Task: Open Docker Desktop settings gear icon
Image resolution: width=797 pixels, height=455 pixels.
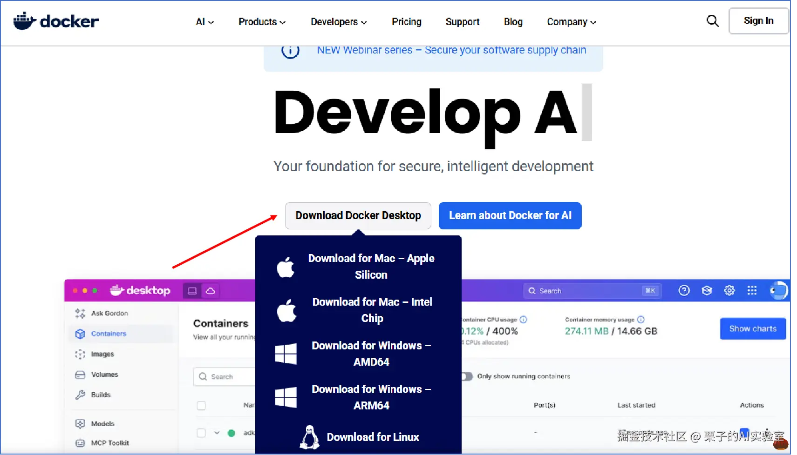Action: [x=729, y=291]
